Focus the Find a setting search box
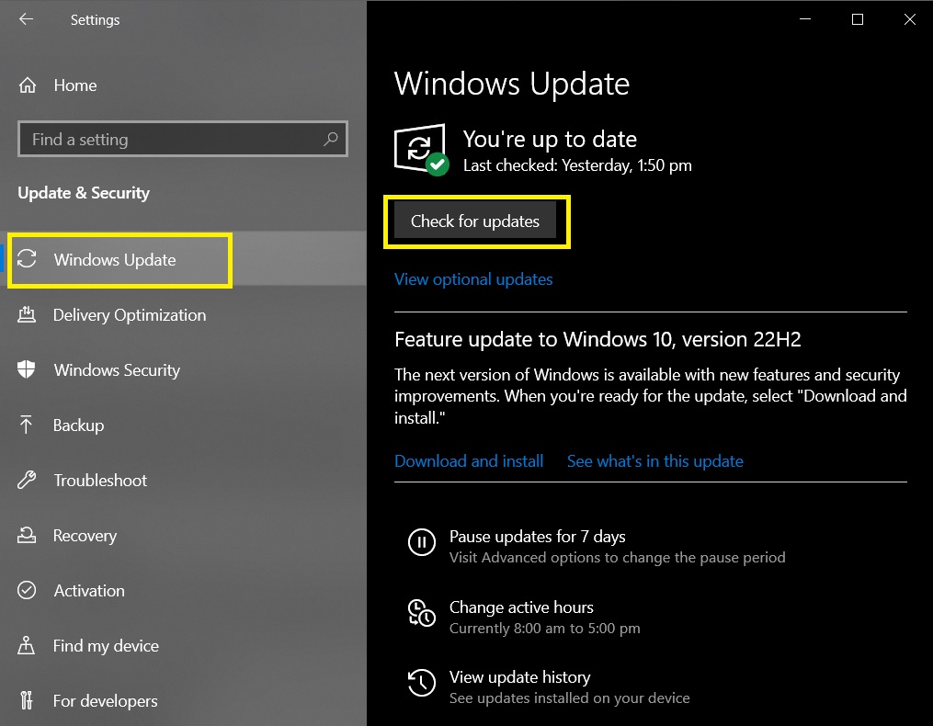933x726 pixels. [x=183, y=140]
